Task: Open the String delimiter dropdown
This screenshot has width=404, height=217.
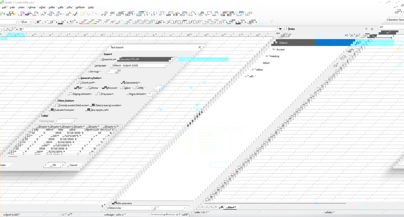Action: (x=152, y=93)
